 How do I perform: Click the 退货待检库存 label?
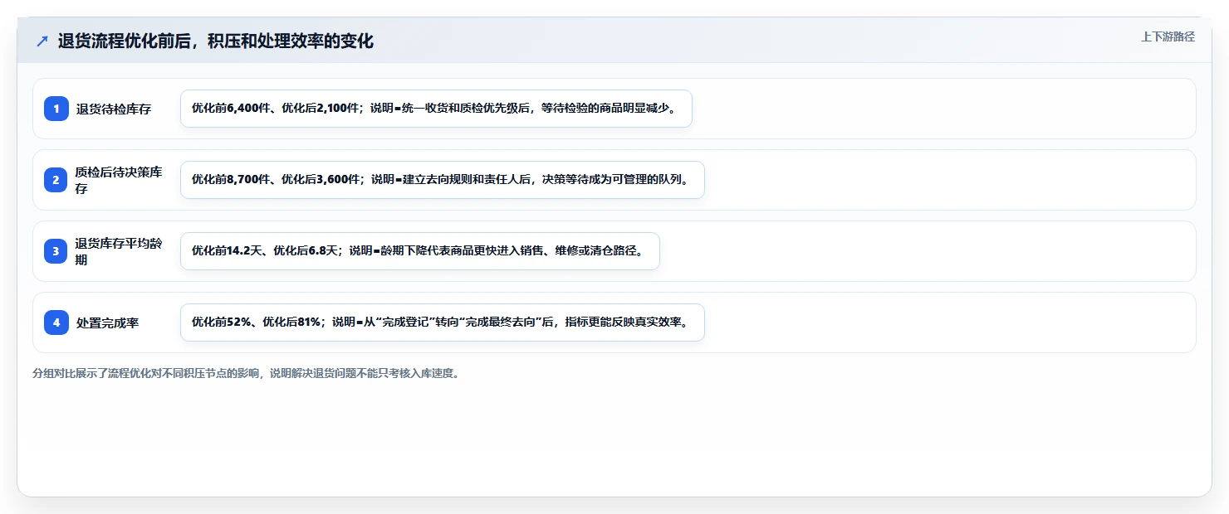114,109
